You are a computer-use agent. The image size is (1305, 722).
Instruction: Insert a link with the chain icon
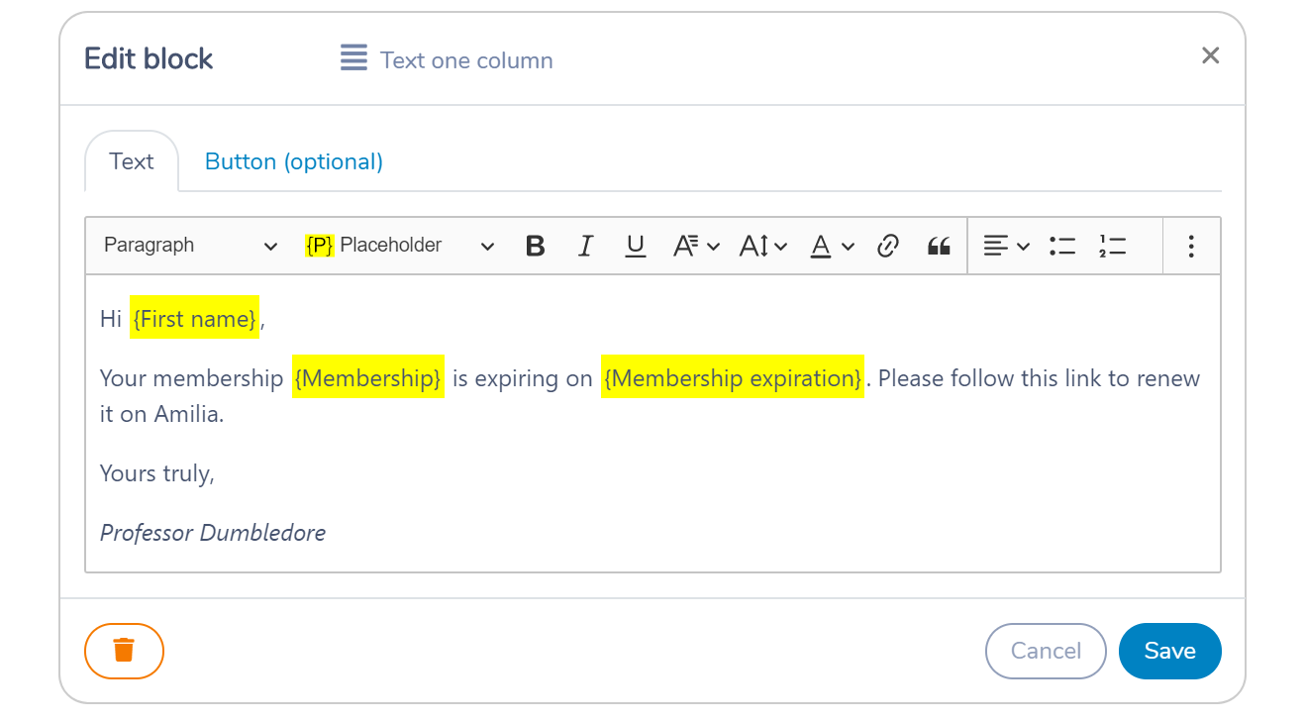(888, 246)
